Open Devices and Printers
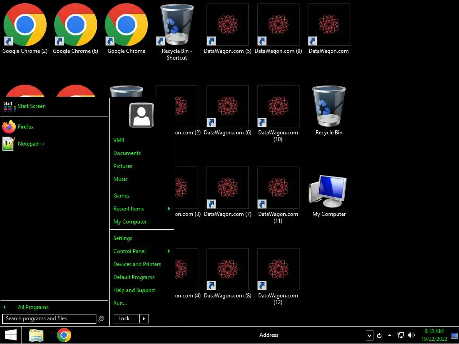Viewport: 459px width, 344px height. pyautogui.click(x=137, y=264)
